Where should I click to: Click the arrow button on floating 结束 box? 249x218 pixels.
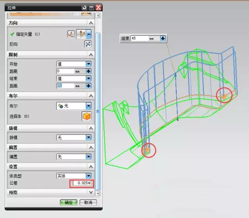[x=163, y=38]
